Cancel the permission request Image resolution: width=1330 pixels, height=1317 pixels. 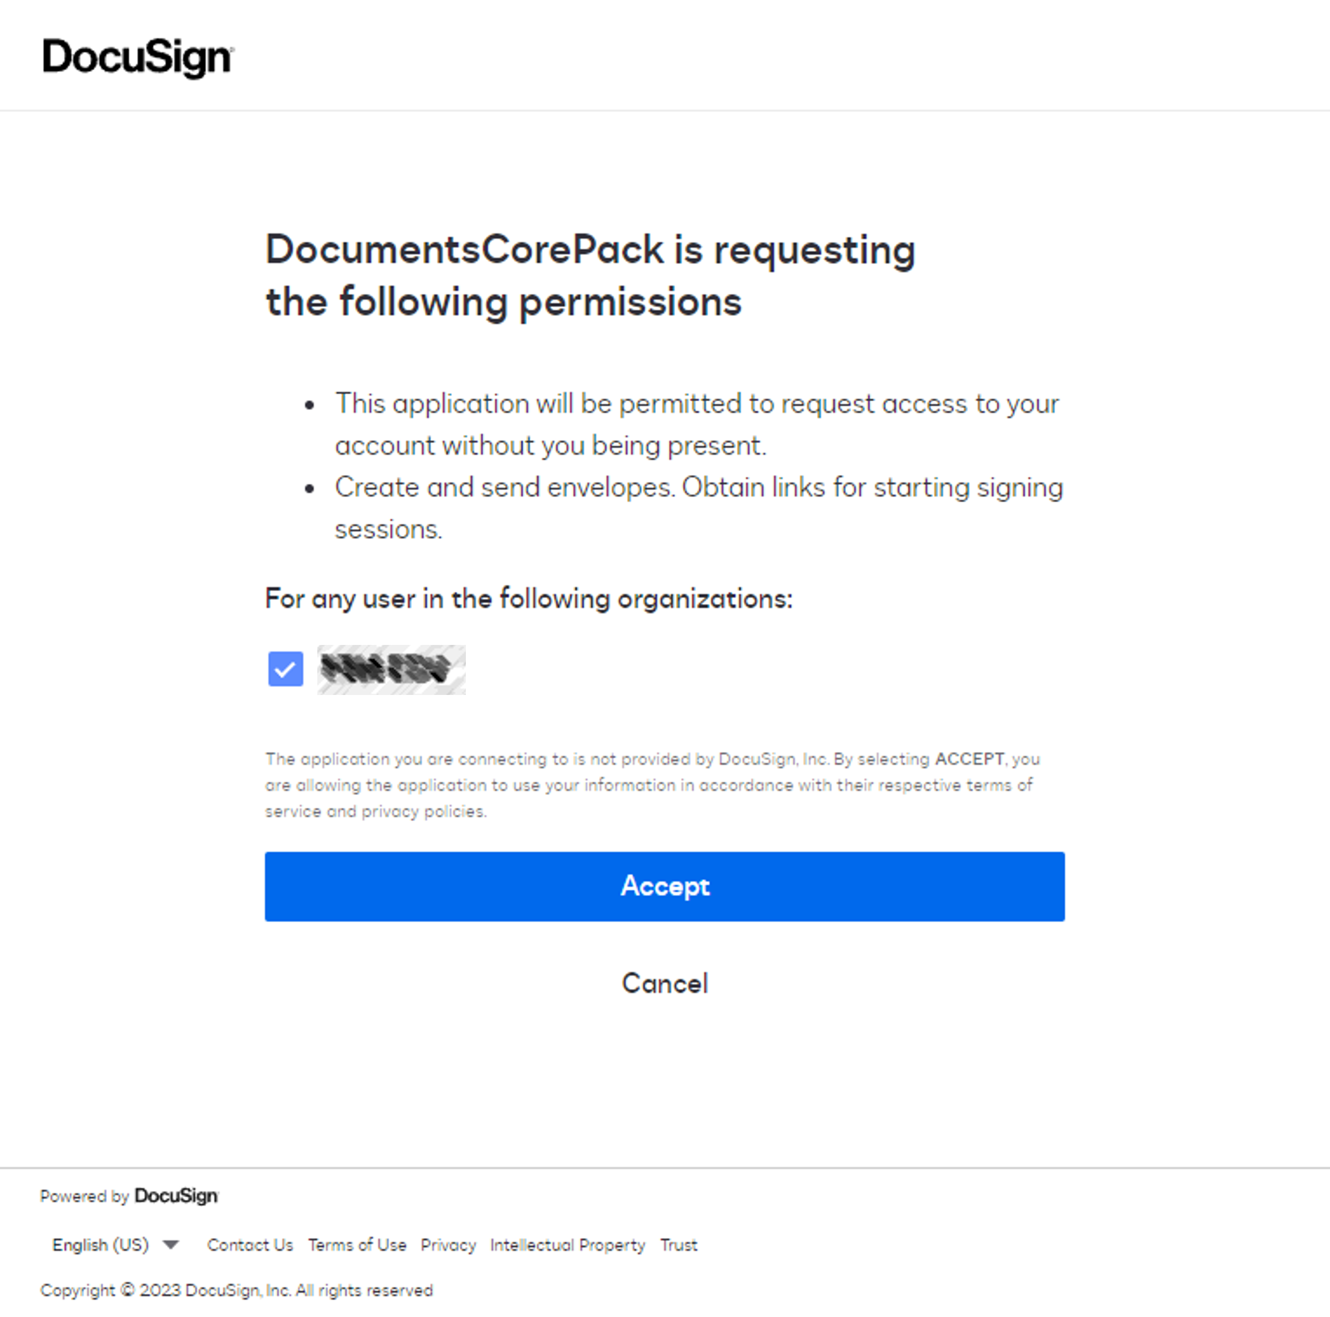(x=664, y=983)
